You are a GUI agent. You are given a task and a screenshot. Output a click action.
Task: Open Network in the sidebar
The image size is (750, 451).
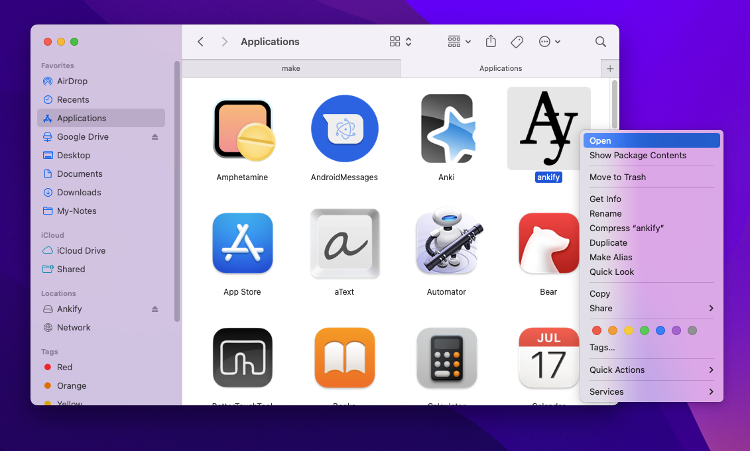point(101,328)
